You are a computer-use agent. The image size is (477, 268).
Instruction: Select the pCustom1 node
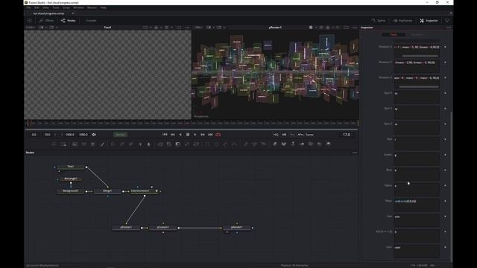[x=162, y=228]
